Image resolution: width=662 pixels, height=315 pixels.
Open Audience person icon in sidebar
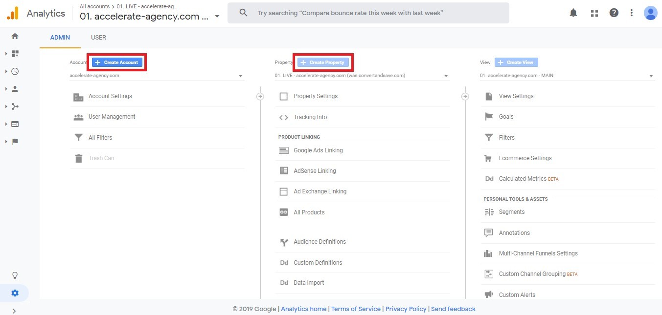[x=15, y=89]
